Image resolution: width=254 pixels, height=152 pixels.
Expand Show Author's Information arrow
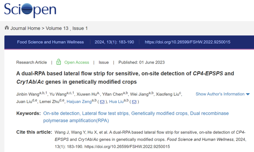pos(248,94)
